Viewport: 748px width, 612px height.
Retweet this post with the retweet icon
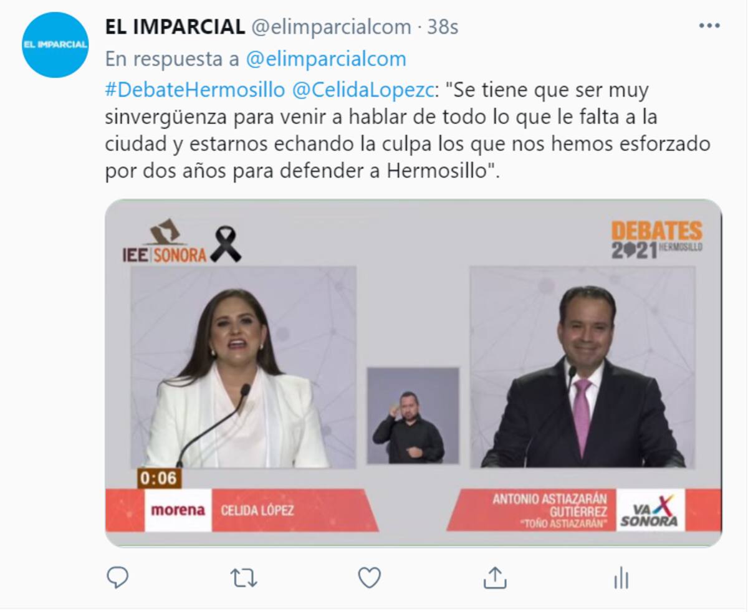[244, 578]
